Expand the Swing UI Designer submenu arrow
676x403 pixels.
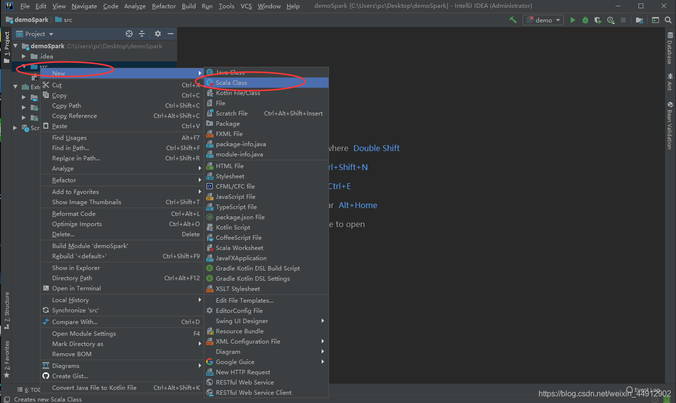[x=323, y=321]
